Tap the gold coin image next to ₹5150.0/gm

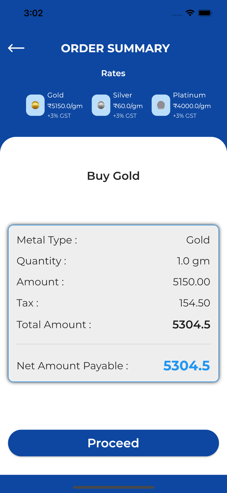pyautogui.click(x=35, y=105)
